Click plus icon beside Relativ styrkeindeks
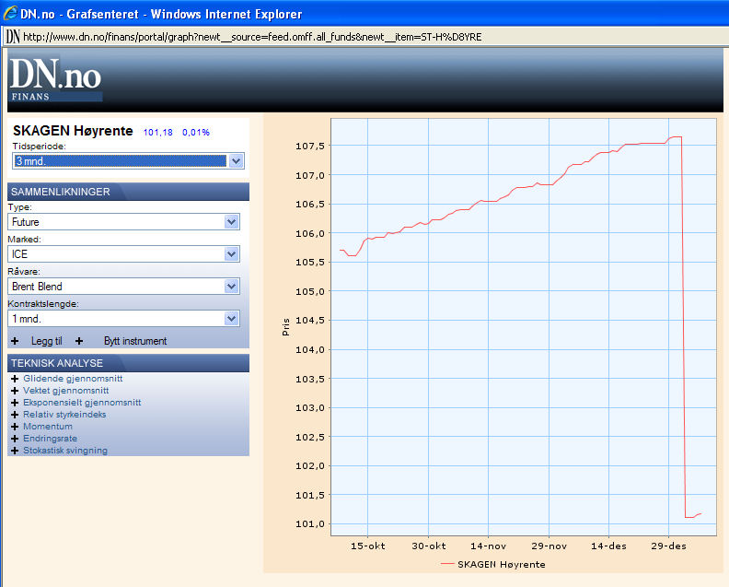 tap(15, 415)
